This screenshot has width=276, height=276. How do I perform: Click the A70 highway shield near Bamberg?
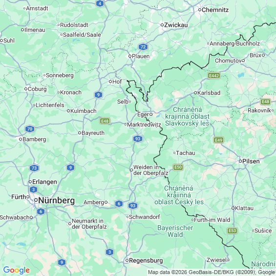tap(30, 129)
